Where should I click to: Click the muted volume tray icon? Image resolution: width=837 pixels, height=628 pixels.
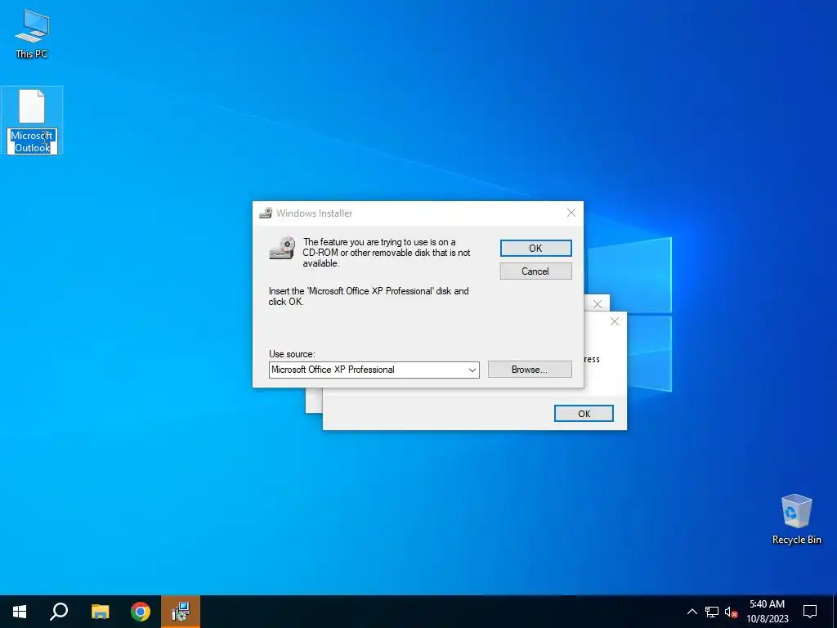[731, 612]
